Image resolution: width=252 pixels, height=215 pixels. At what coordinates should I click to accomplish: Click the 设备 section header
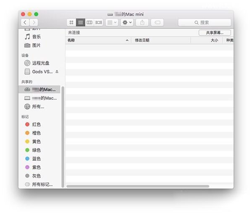pos(25,56)
